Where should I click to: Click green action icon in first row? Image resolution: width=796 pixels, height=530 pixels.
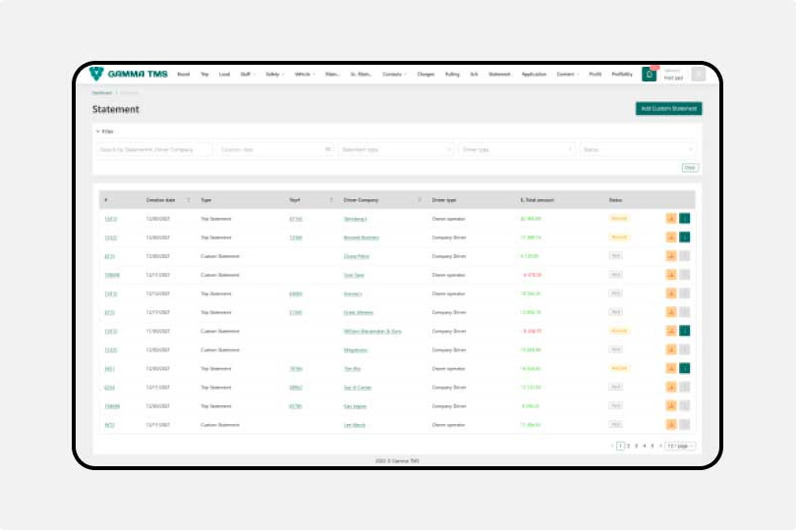pos(685,218)
